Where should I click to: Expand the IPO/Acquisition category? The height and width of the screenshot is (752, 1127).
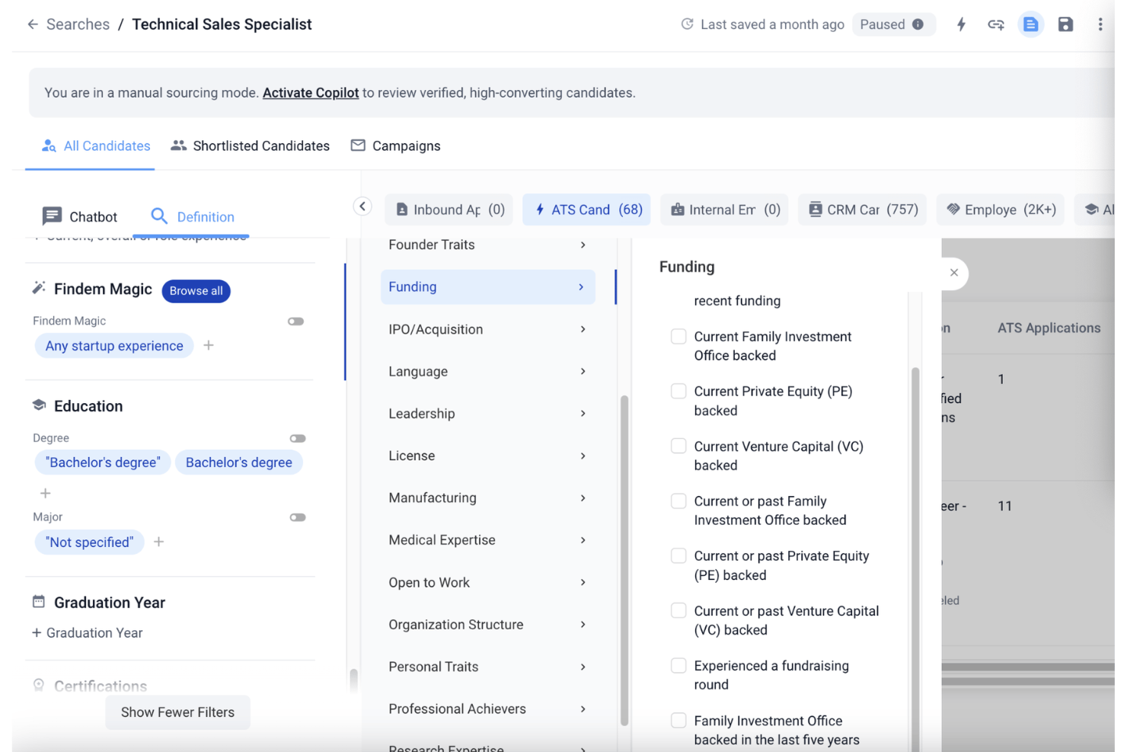pyautogui.click(x=487, y=329)
